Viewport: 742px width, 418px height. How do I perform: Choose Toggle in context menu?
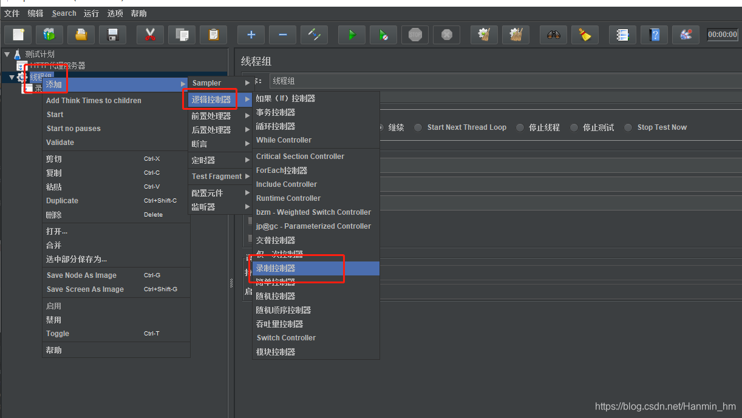pyautogui.click(x=116, y=334)
